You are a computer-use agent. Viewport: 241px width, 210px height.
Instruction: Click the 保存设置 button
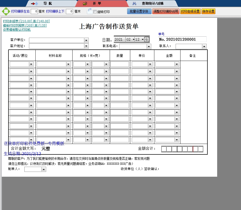[208, 12]
